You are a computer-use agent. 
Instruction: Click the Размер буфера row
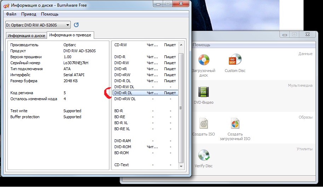tap(58, 81)
